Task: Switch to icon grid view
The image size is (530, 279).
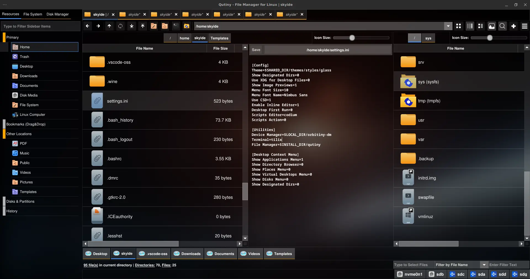Action: click(x=459, y=26)
